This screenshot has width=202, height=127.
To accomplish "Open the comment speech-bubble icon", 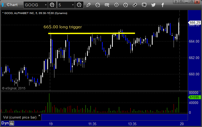I will coord(144,5).
